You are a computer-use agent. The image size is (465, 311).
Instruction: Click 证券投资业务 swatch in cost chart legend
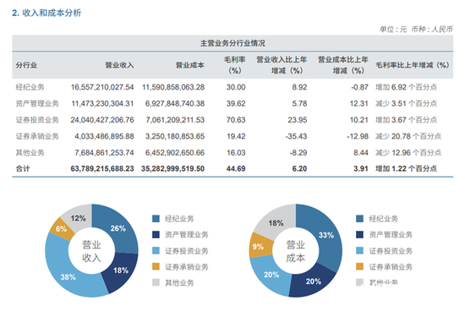[x=359, y=250]
